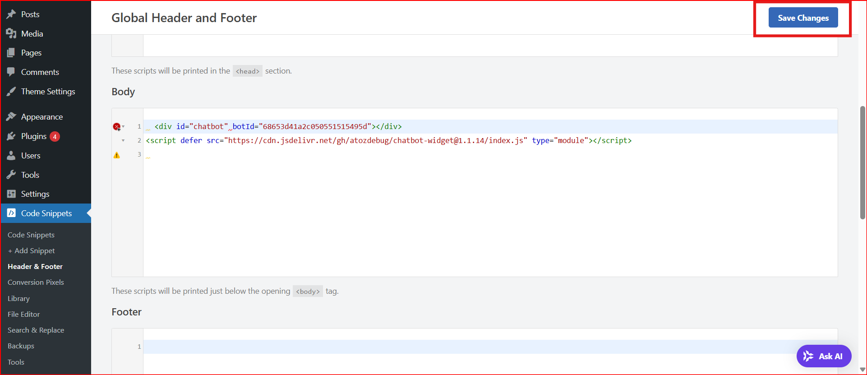
Task: Click the page vertical scrollbar thumb
Action: (x=862, y=162)
